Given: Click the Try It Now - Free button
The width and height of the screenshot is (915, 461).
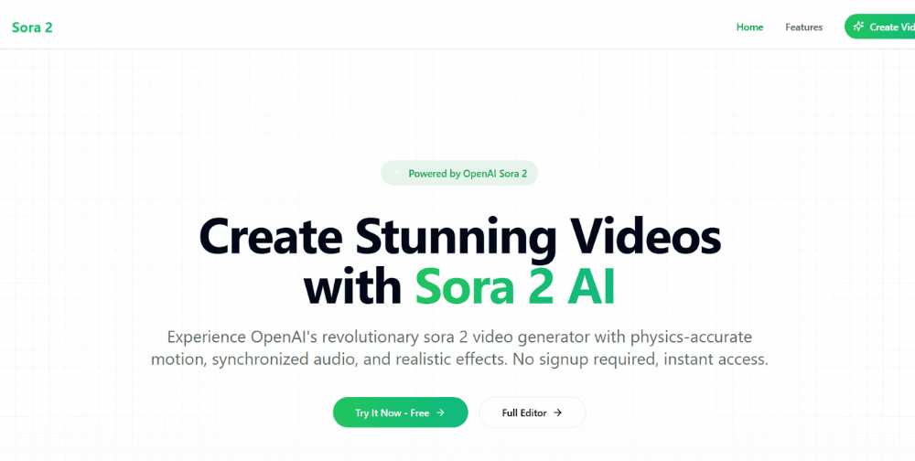Looking at the screenshot, I should coord(401,412).
